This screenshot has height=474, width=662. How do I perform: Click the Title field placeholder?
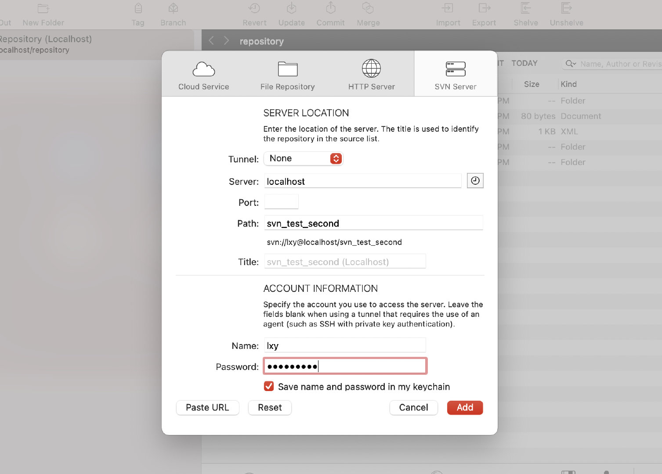pyautogui.click(x=345, y=262)
